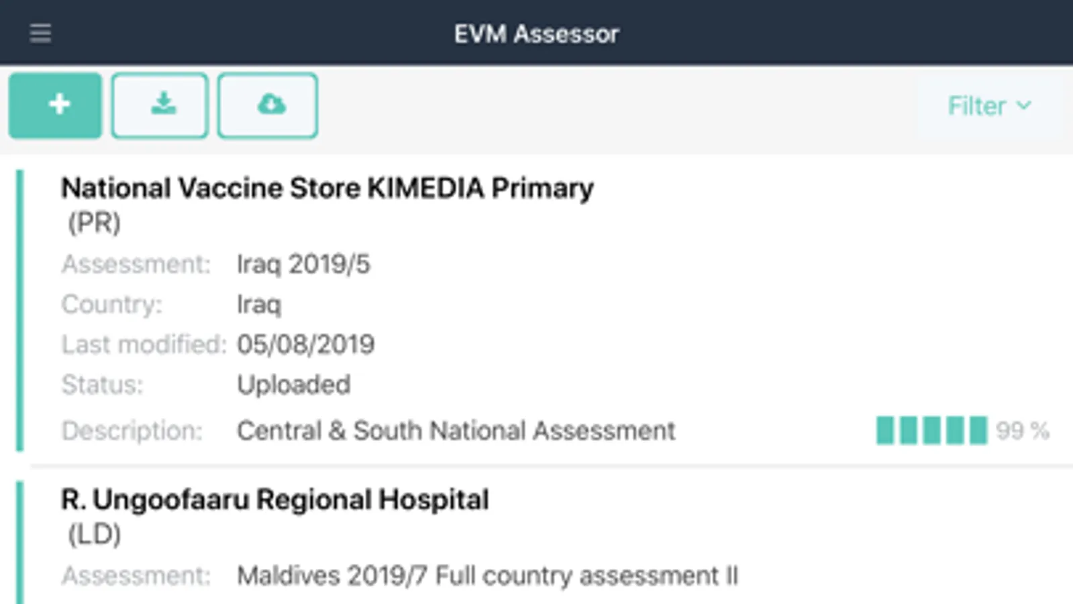
Task: Open the hamburger menu icon
Action: point(40,33)
